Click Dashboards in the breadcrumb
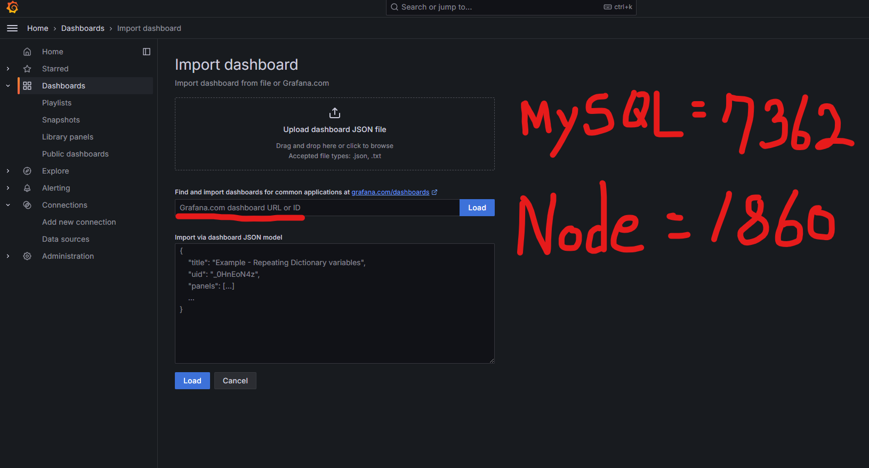 coord(83,28)
